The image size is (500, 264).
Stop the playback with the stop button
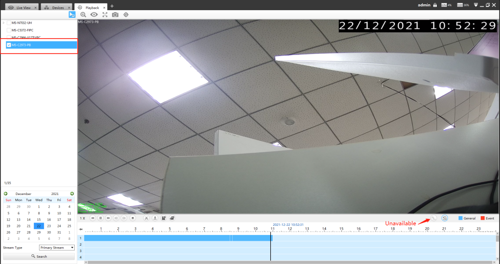point(133,218)
